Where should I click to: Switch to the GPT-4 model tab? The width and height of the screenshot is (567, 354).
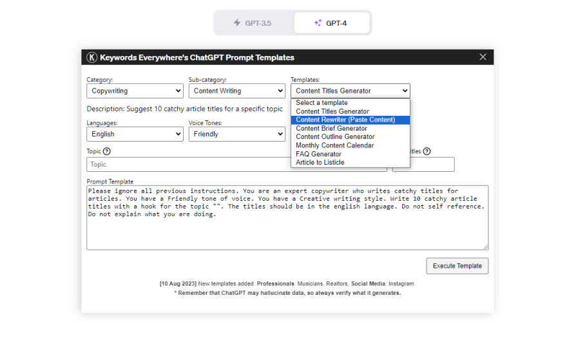[x=331, y=23]
